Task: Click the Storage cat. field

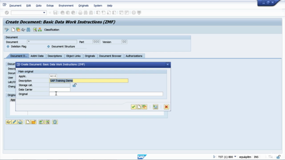Action: click(60, 85)
